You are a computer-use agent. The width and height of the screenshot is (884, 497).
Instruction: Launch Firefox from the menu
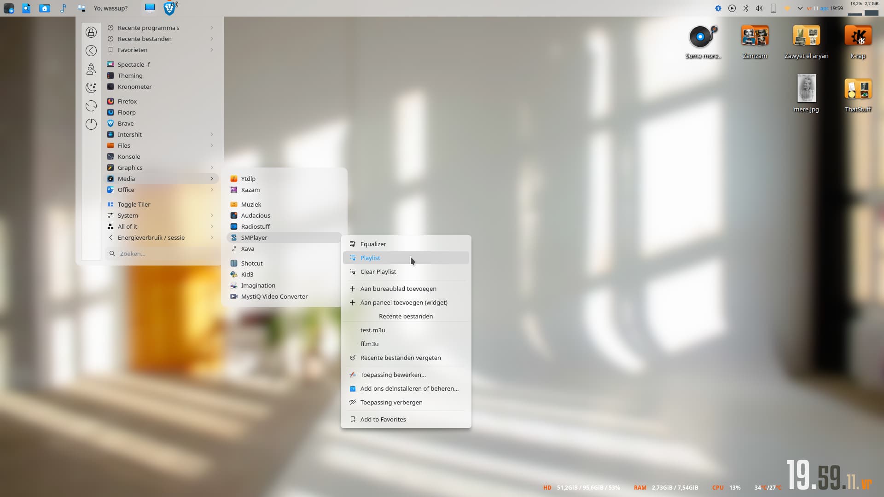(162, 101)
